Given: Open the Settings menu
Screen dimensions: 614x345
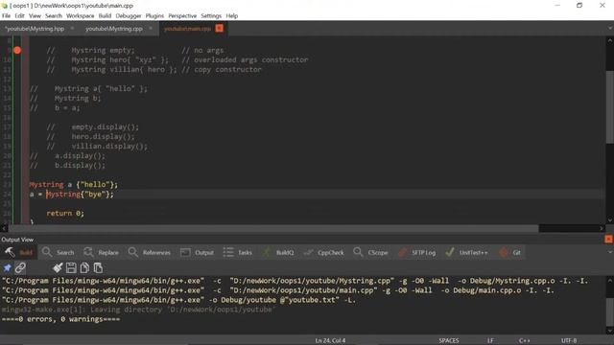Looking at the screenshot, I should (x=211, y=16).
